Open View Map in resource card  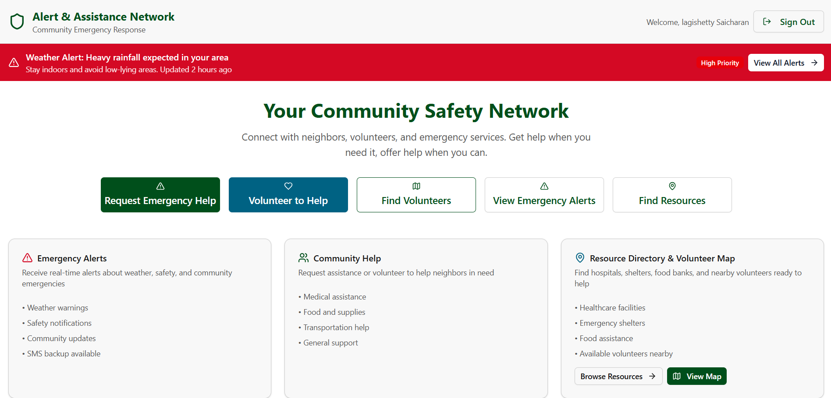[x=697, y=376]
